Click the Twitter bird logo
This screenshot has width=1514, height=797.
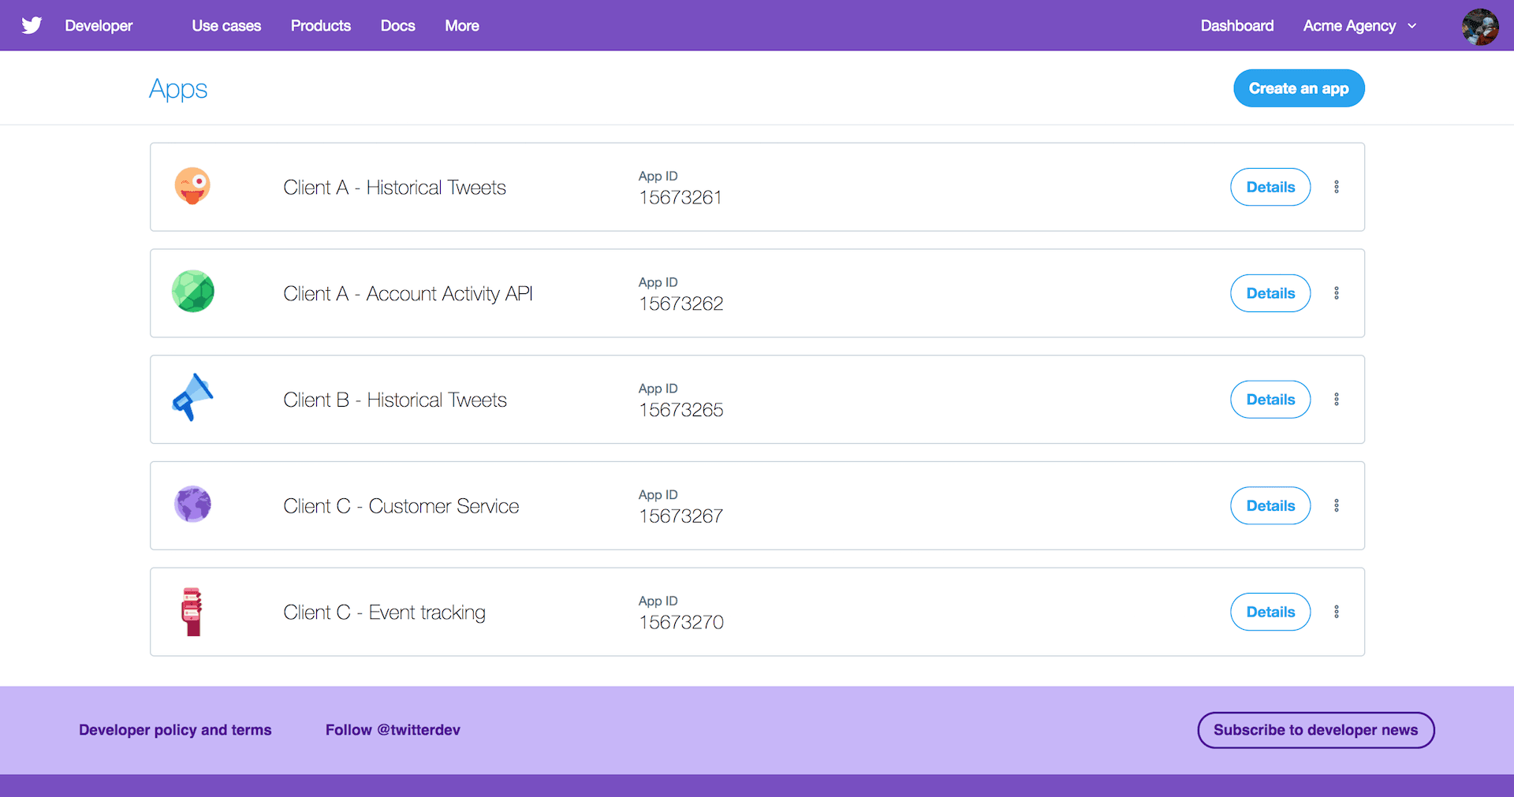pos(32,25)
